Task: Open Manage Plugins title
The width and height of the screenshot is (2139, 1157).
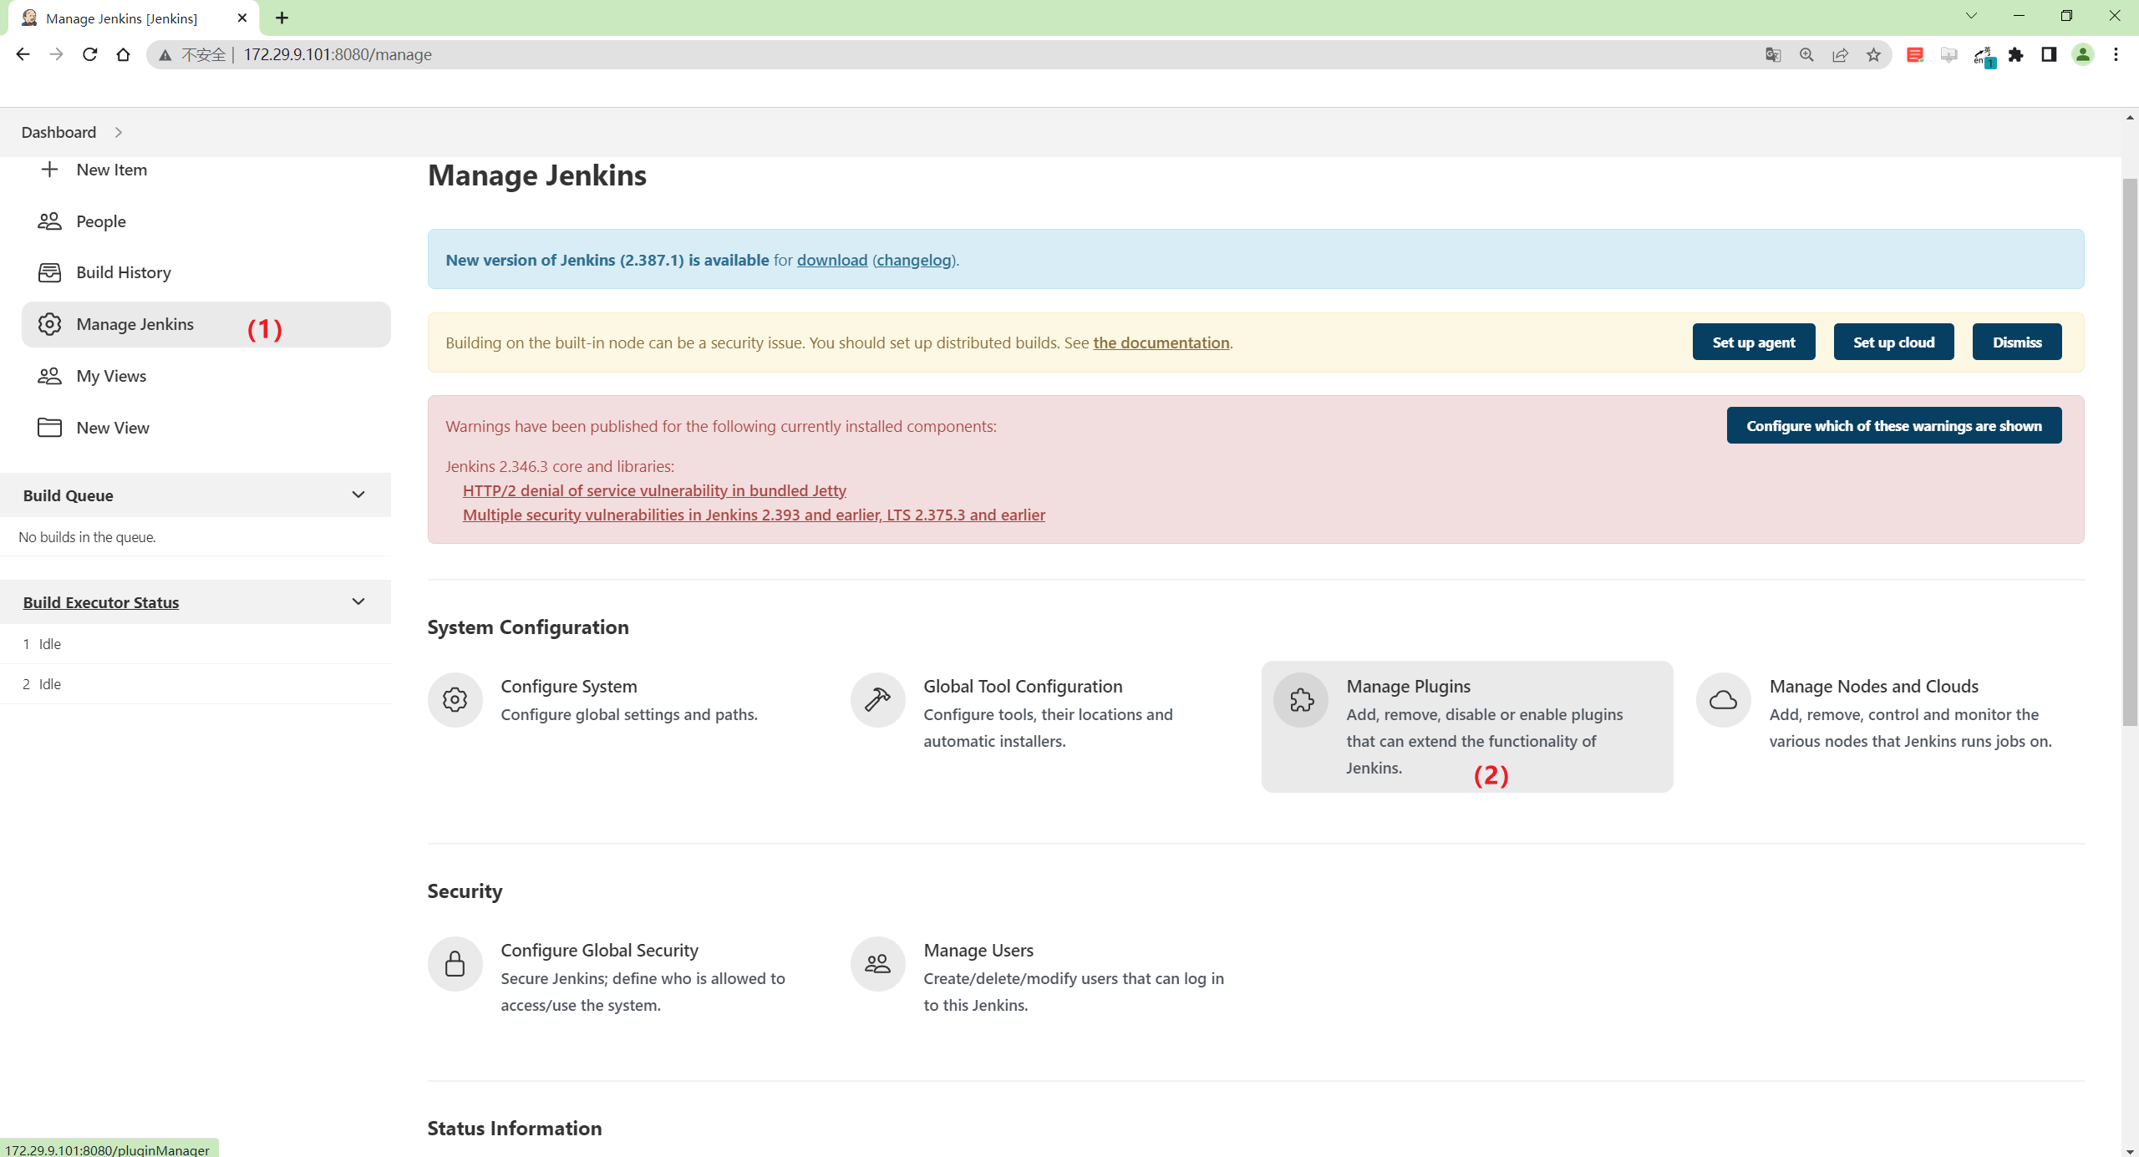Action: [1408, 686]
